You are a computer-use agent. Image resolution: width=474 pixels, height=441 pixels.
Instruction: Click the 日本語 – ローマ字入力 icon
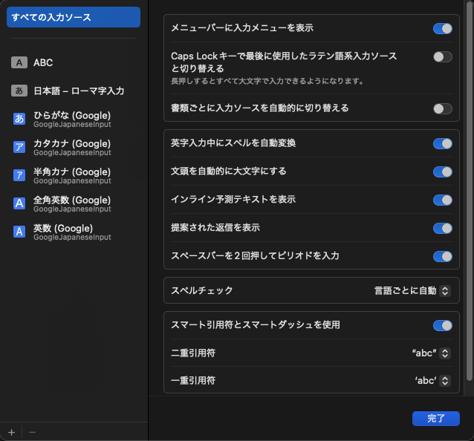tap(19, 91)
